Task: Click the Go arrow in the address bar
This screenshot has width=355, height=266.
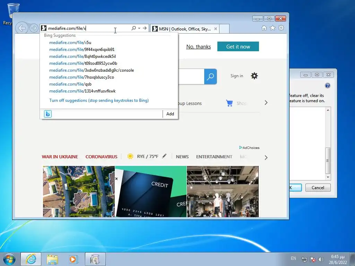Action: tap(145, 28)
